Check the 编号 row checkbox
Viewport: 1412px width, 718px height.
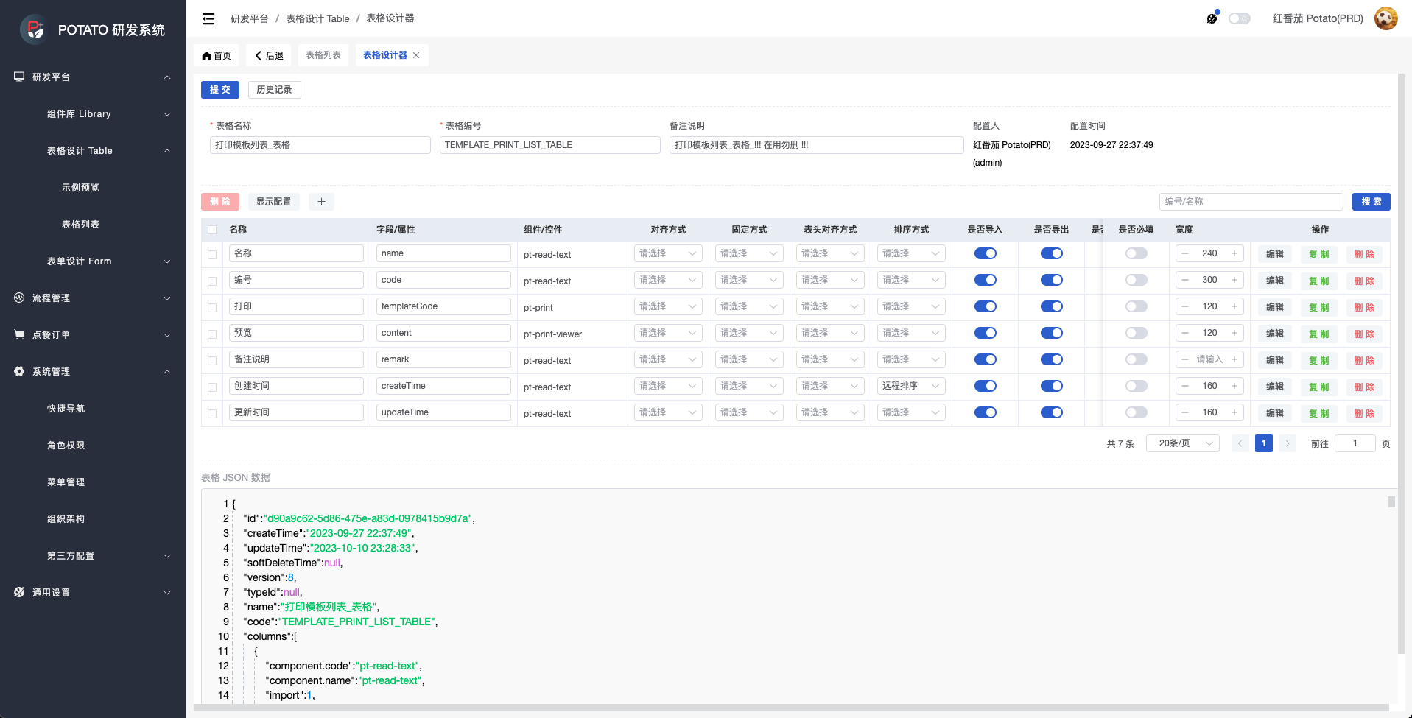click(x=212, y=281)
